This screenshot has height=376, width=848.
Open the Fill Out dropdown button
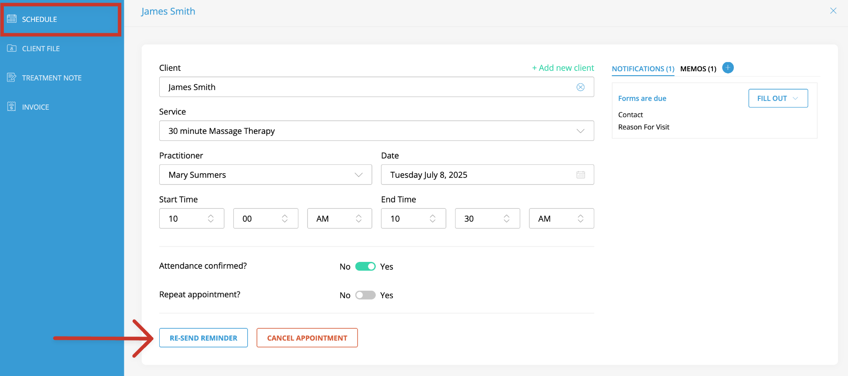tap(778, 98)
